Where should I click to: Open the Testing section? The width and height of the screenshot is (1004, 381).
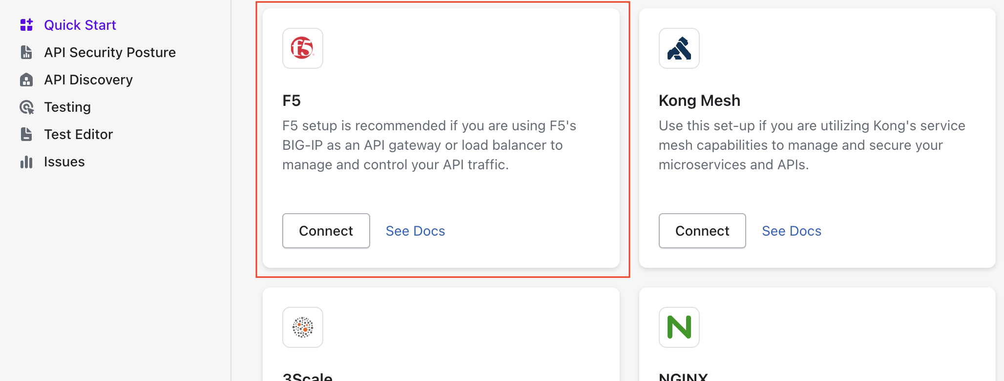coord(67,107)
